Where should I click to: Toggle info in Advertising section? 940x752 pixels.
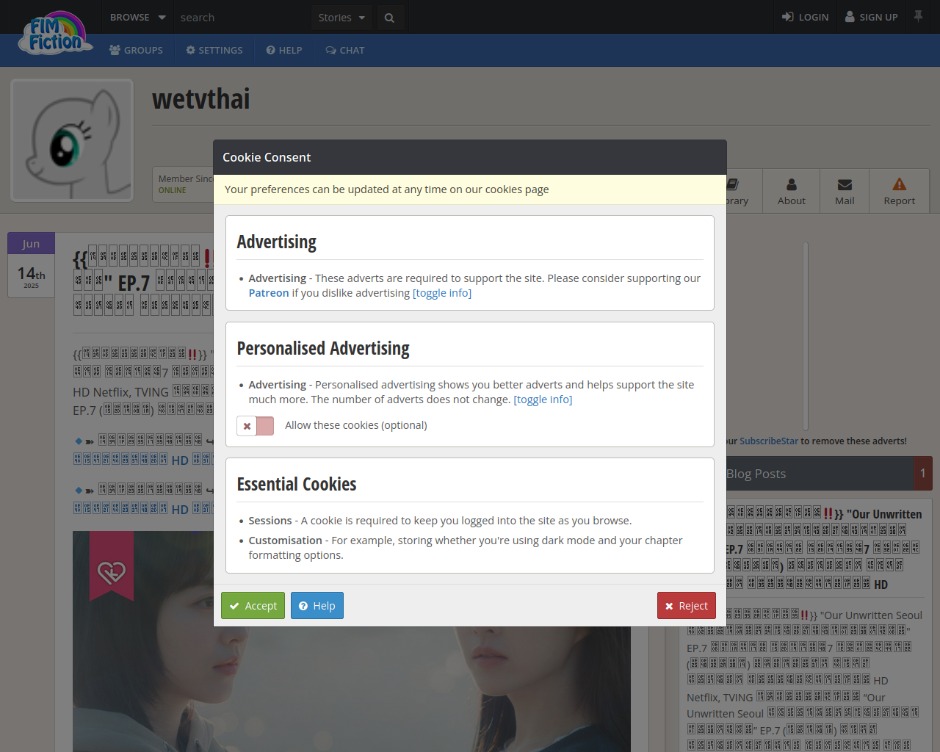442,293
